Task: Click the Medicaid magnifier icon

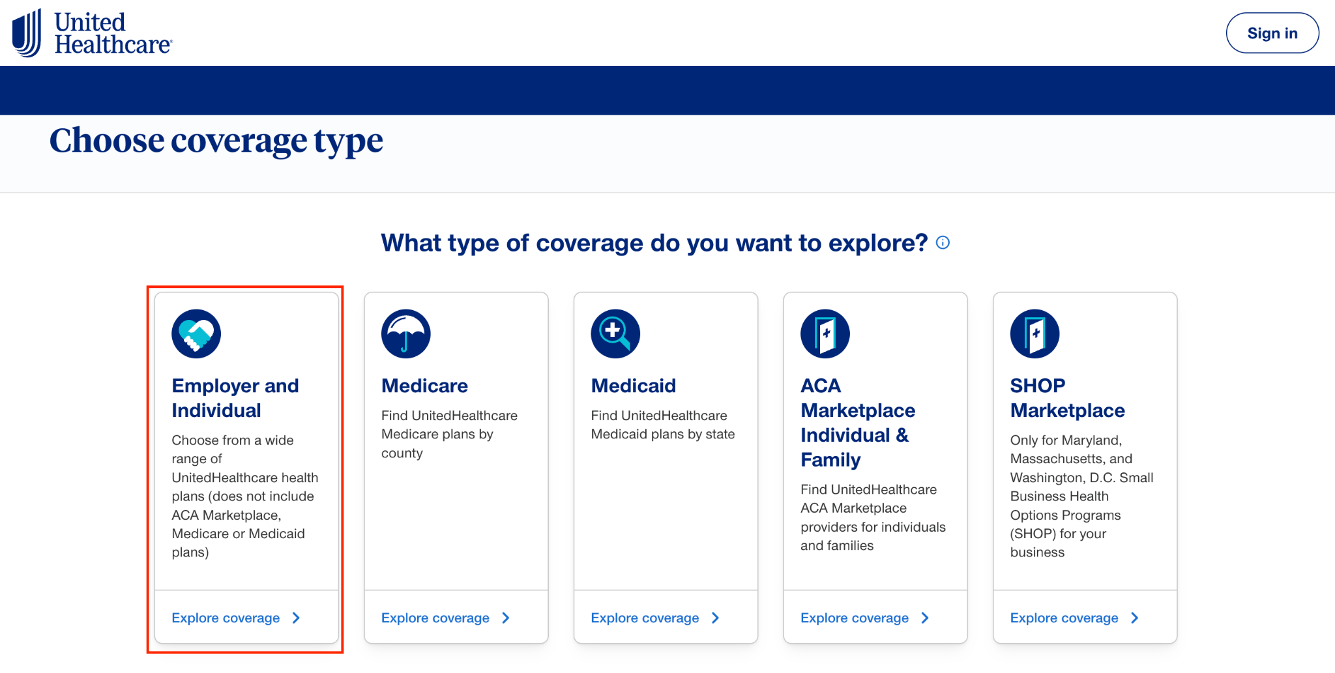Action: [615, 334]
